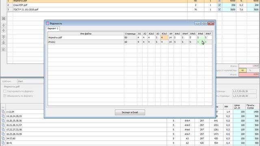Open the Start template dropdown

(x=31, y=81)
